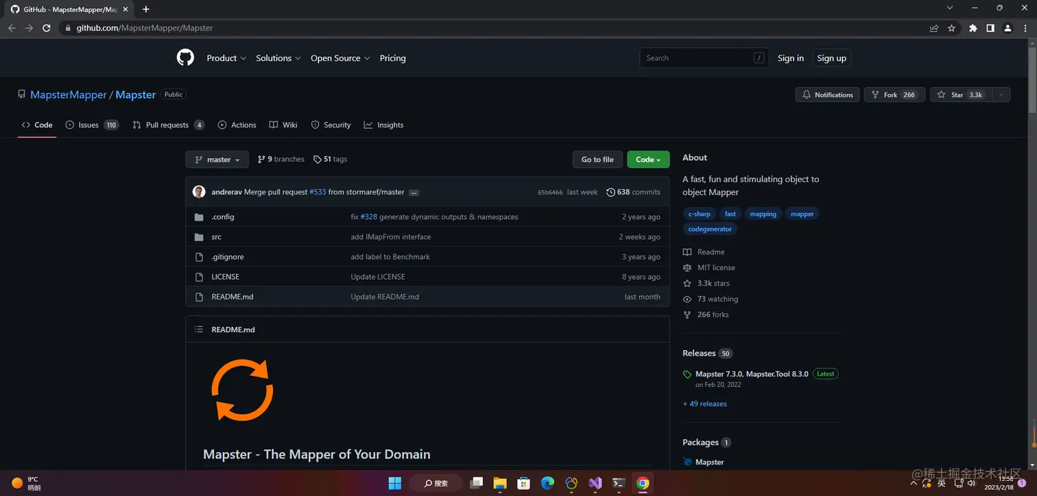This screenshot has width=1037, height=496.
Task: Open the + 49 releases link
Action: (704, 404)
